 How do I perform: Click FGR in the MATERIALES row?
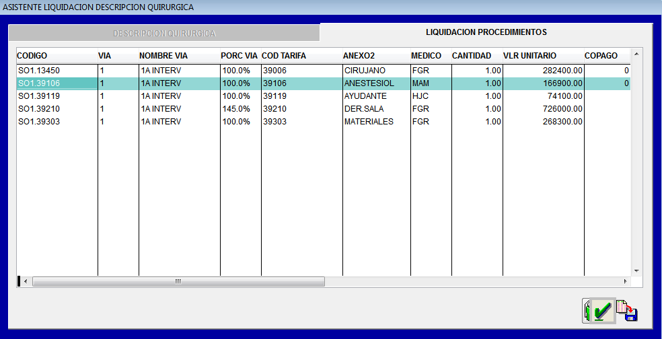tap(431, 122)
